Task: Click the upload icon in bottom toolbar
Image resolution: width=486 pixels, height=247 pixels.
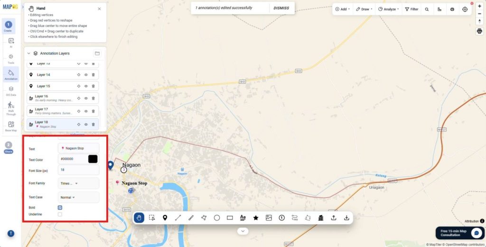Action: (x=334, y=218)
